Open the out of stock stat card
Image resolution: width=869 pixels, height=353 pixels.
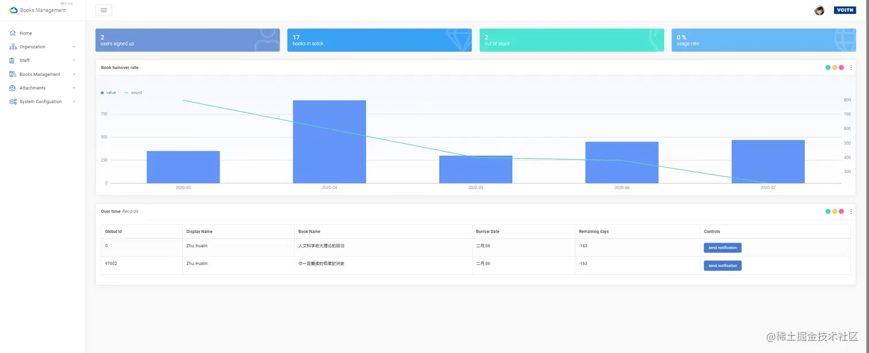coord(571,40)
